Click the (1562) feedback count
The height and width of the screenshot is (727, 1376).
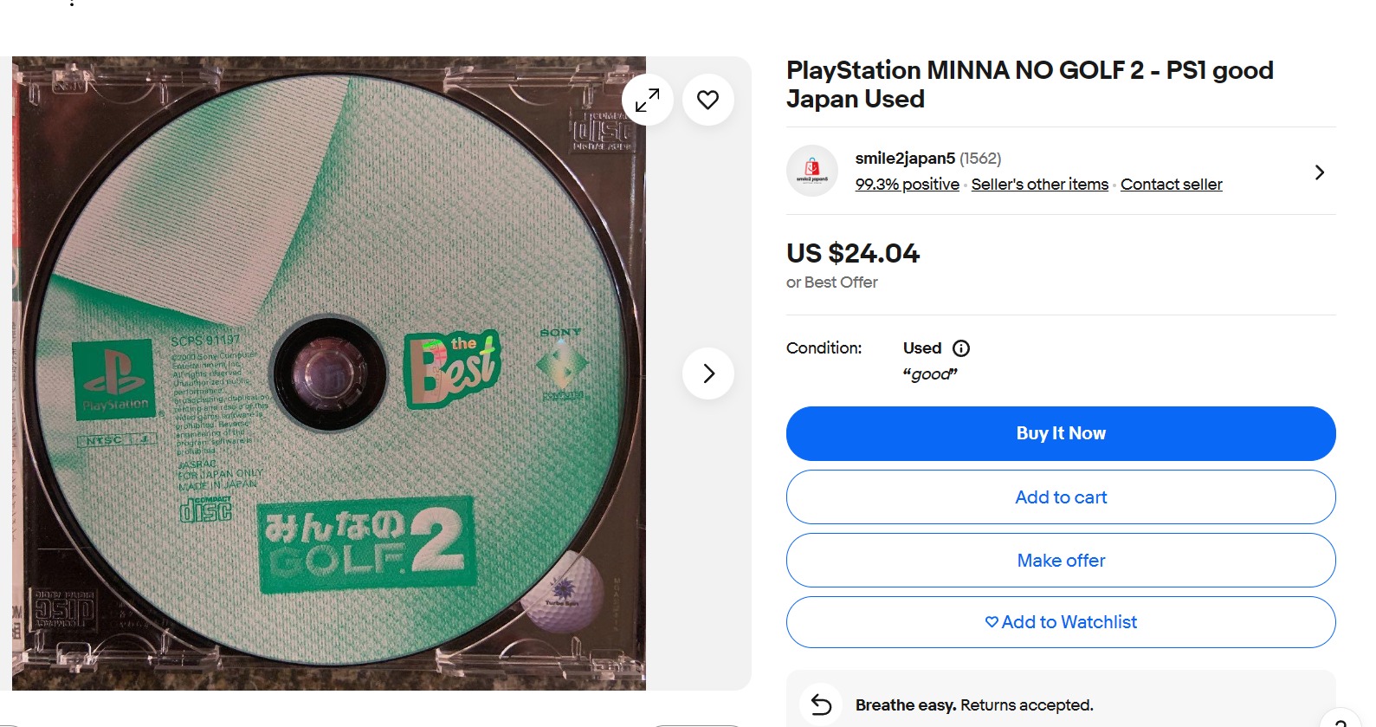[x=980, y=159]
